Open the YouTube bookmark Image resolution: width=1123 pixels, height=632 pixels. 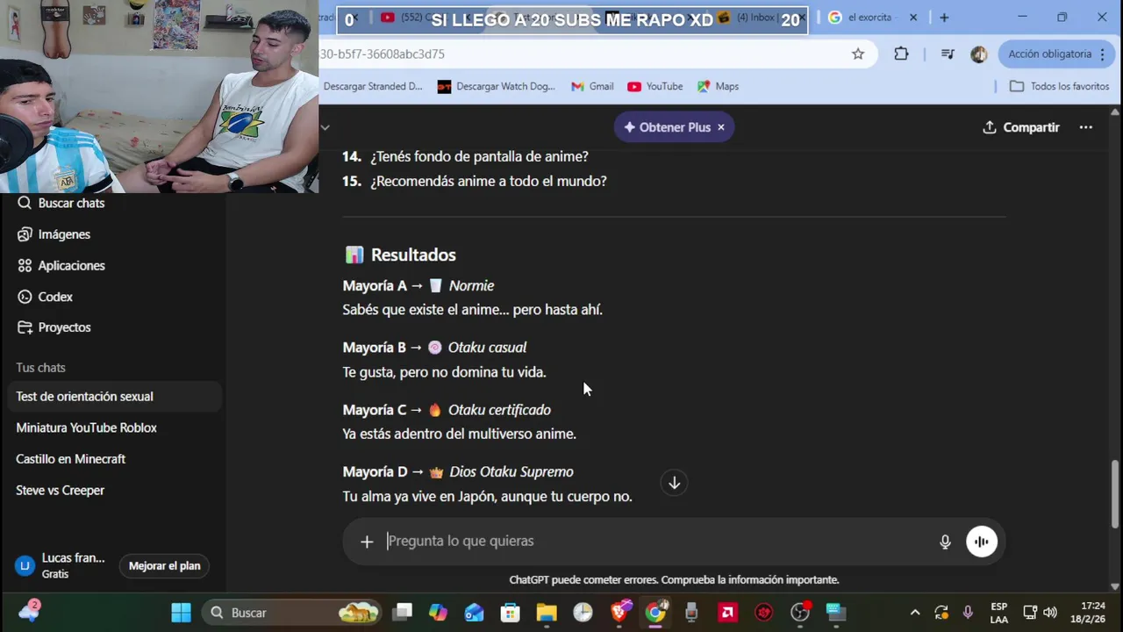tap(655, 86)
